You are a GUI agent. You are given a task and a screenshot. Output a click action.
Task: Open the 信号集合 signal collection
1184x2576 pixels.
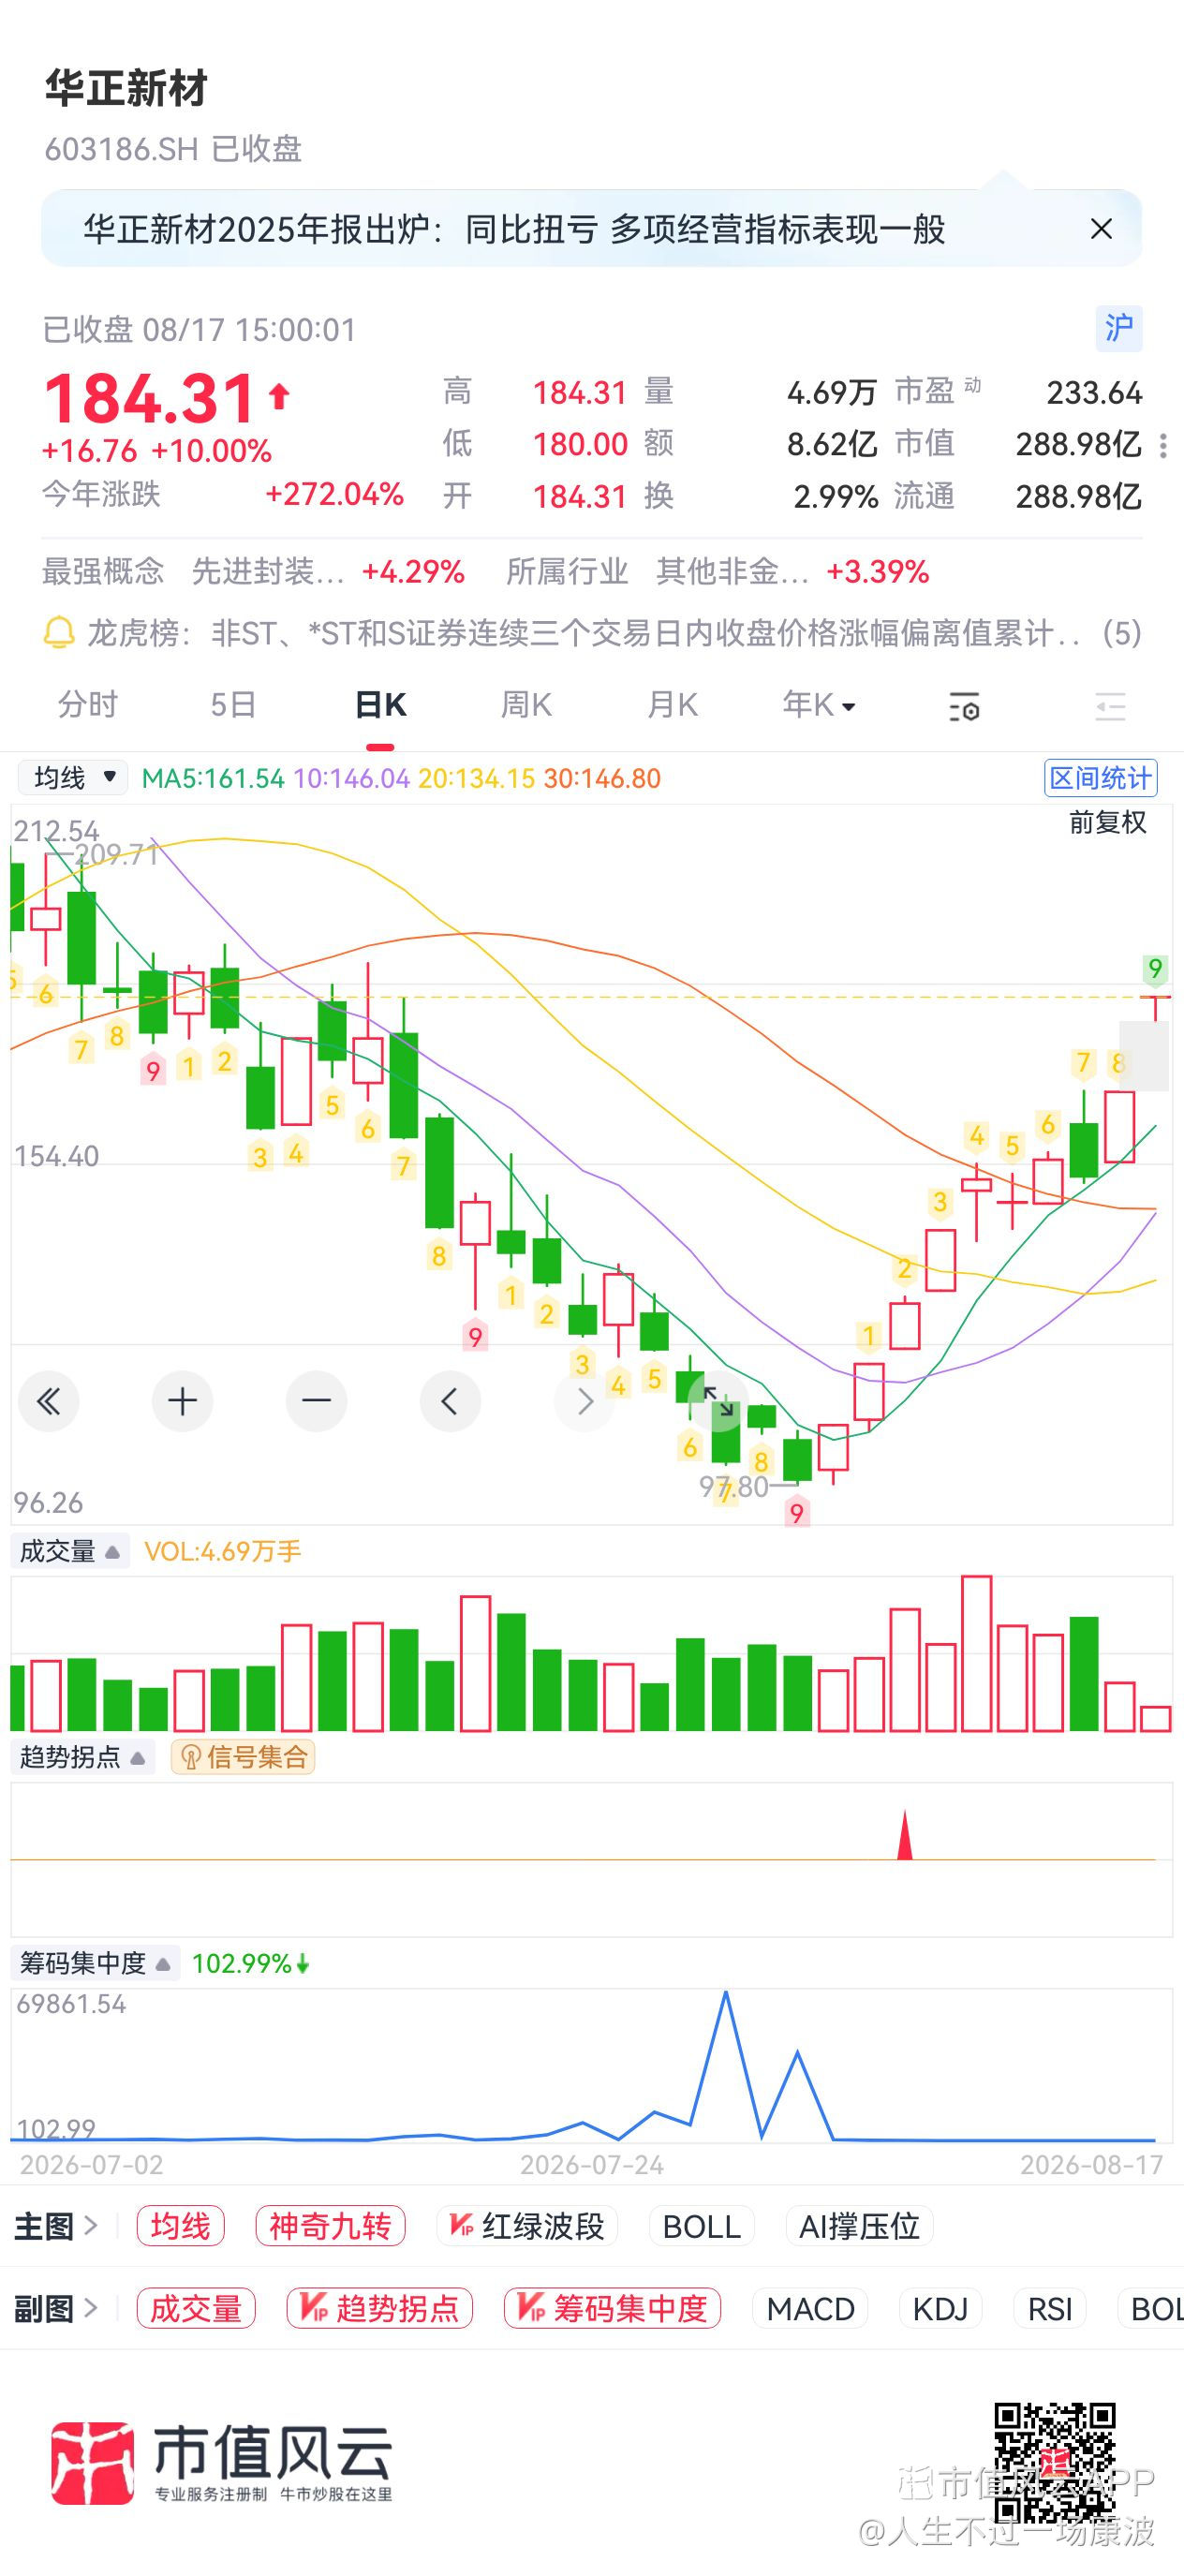coord(243,1757)
